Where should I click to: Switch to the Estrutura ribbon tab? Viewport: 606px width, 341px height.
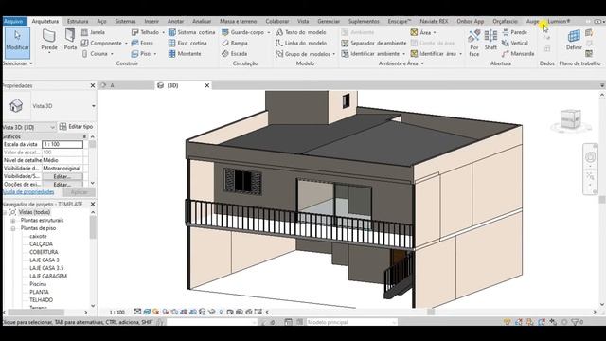click(x=78, y=21)
